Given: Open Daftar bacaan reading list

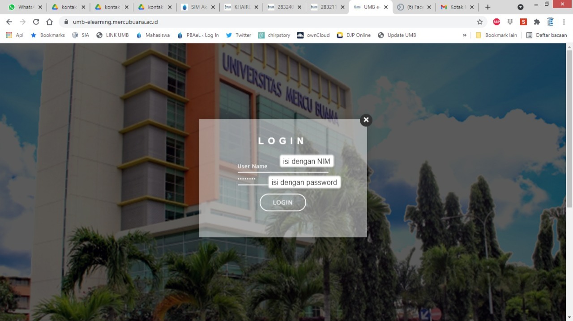Looking at the screenshot, I should (547, 35).
